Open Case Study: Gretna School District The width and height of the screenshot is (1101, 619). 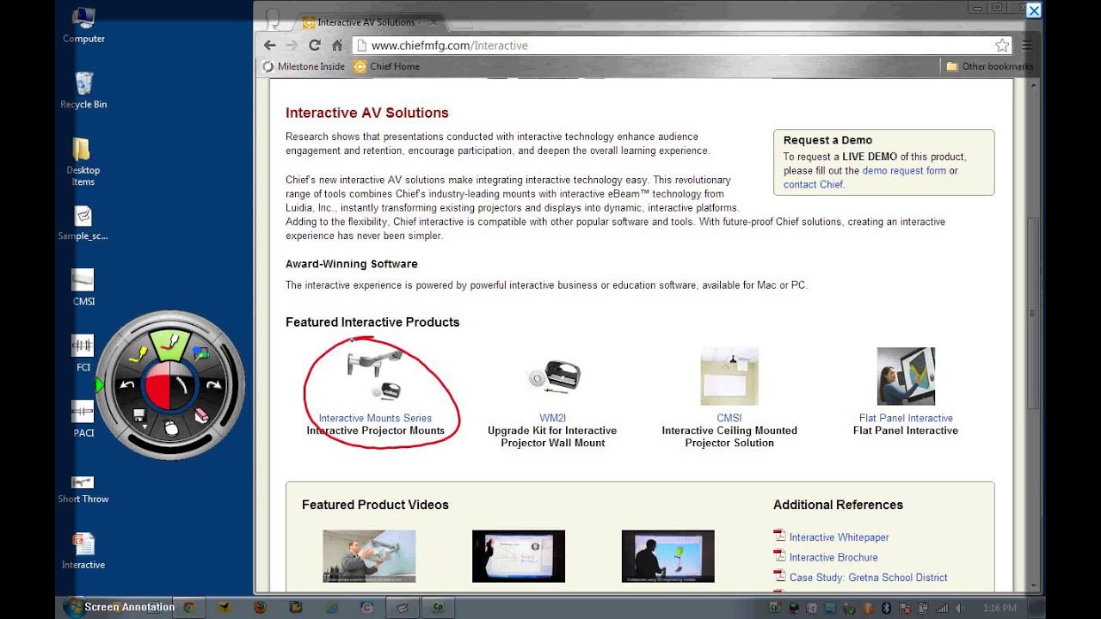(x=868, y=578)
